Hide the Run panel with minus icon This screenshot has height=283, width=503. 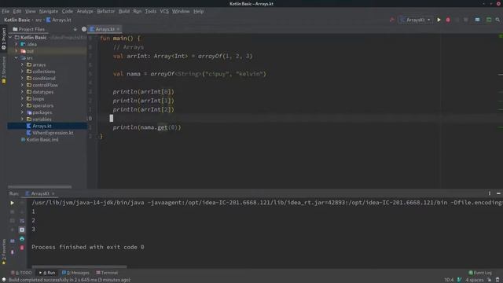pos(498,193)
